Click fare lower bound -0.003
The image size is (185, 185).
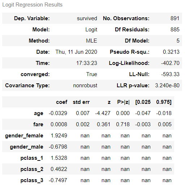pos(143,124)
